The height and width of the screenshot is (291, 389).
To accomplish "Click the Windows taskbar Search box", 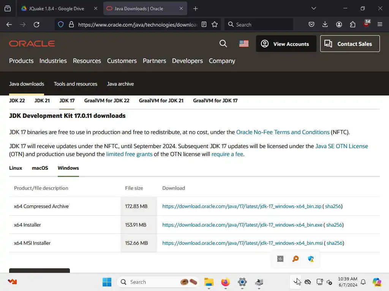I will pos(158,282).
